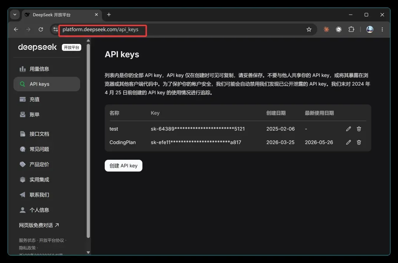Click the 开放平台 badge beside logo
Image resolution: width=398 pixels, height=263 pixels.
pyautogui.click(x=71, y=48)
